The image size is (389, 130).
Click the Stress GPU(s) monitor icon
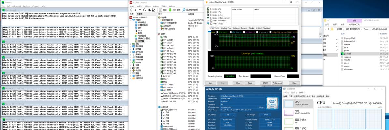[209, 24]
